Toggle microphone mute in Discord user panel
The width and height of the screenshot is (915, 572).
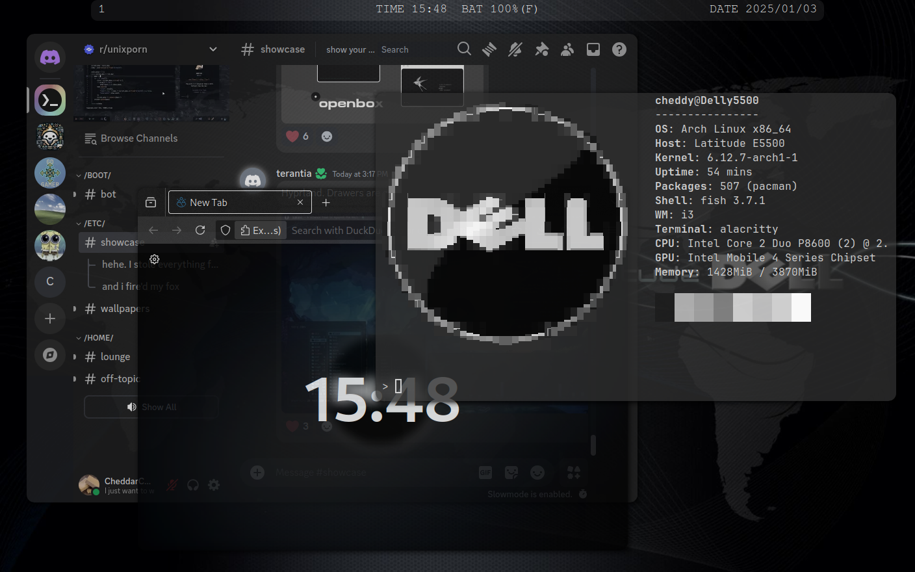[x=172, y=485]
